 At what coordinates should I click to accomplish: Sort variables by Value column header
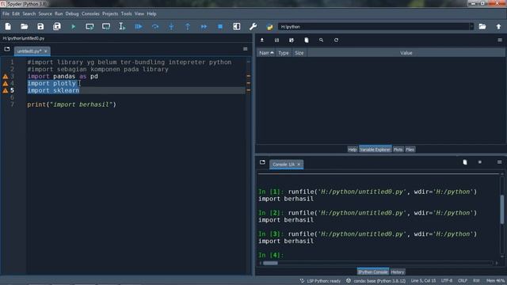[x=406, y=53]
